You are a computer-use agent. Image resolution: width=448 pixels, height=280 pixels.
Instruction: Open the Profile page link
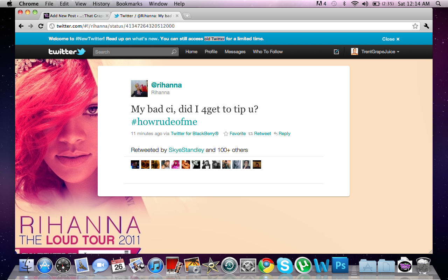[211, 52]
